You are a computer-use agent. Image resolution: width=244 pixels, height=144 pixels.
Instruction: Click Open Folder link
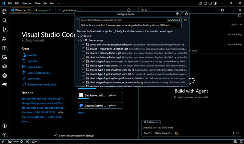pyautogui.click(x=35, y=67)
